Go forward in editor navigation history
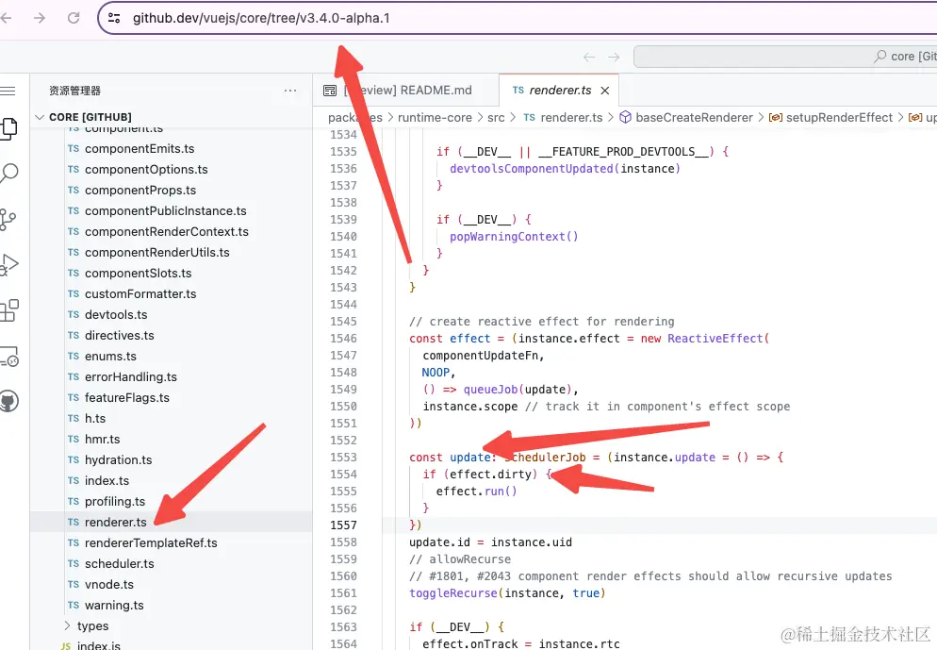 click(614, 57)
